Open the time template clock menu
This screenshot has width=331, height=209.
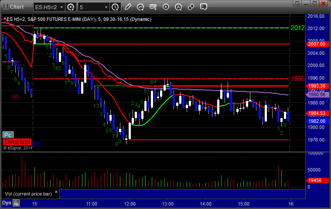(115, 7)
